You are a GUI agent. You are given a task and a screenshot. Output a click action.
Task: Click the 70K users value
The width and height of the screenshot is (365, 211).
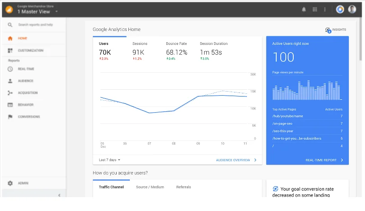click(x=105, y=53)
